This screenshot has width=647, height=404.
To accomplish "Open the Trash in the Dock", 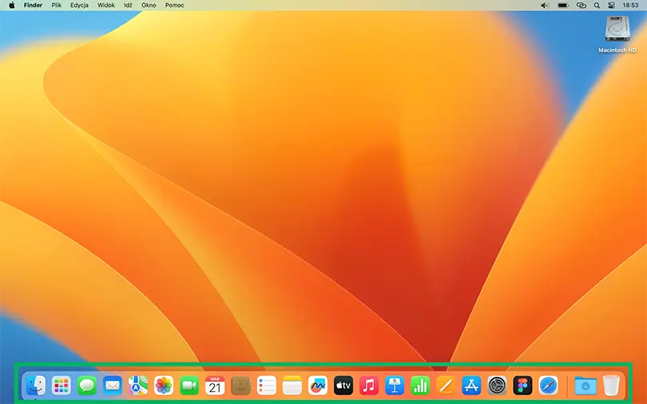I will (611, 386).
